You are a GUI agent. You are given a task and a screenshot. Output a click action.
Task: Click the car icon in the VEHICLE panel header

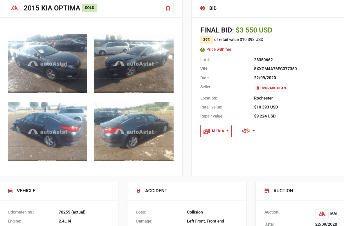pyautogui.click(x=10, y=191)
